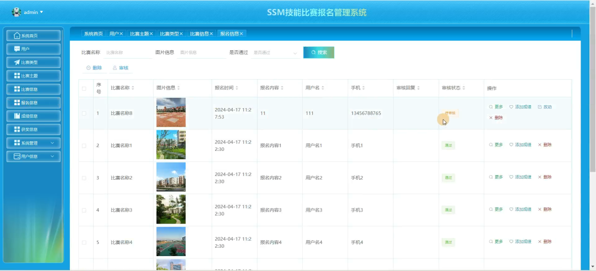Click 添加成绩 for 比赛名称3 row
Viewport: 596px width, 271px height.
tap(520, 210)
